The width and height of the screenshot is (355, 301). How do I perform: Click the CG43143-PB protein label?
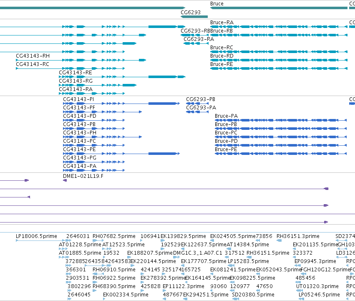[x=79, y=124]
